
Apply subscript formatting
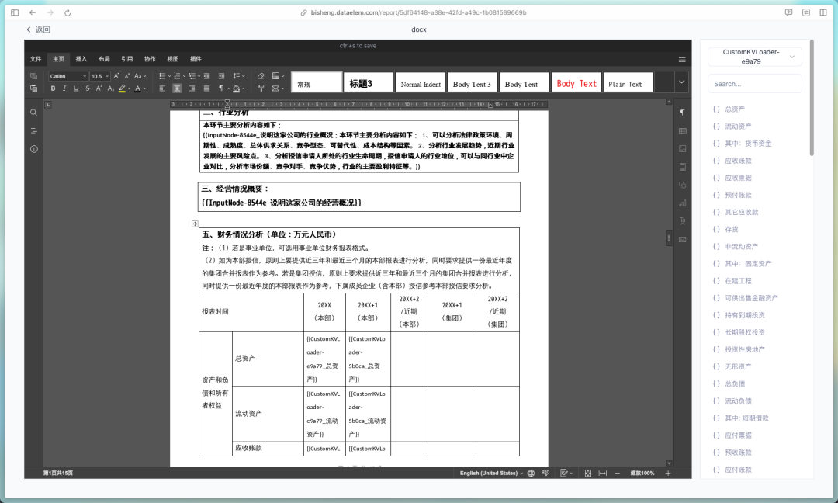tap(111, 88)
